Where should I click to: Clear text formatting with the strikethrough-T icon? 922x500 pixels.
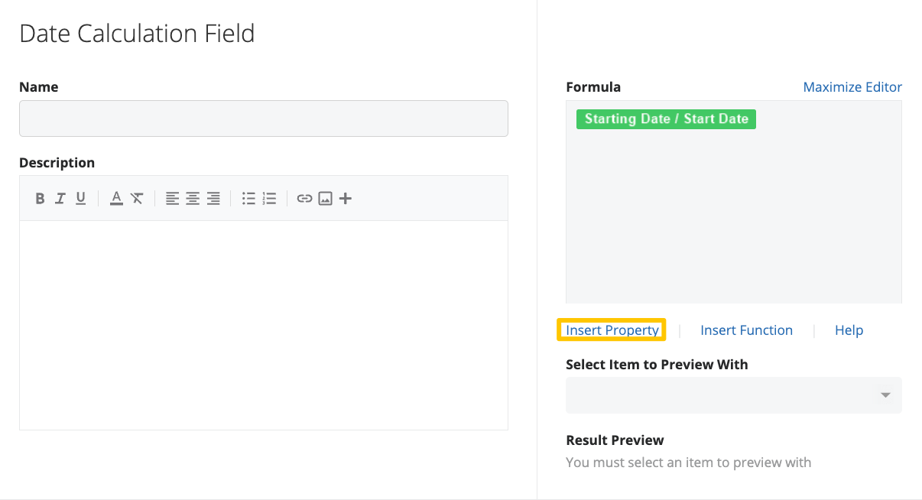pos(137,199)
